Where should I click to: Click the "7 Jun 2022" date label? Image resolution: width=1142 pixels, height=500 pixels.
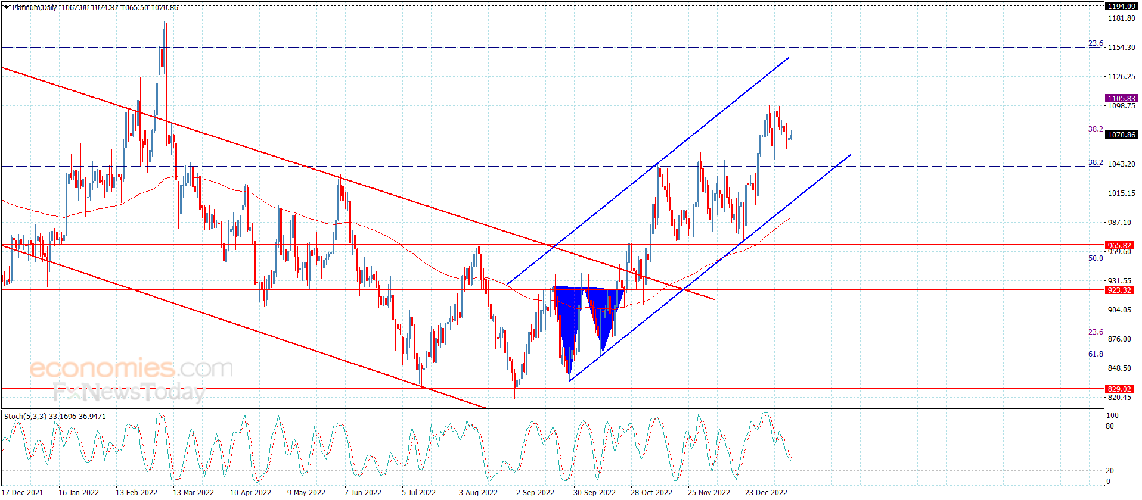(363, 493)
